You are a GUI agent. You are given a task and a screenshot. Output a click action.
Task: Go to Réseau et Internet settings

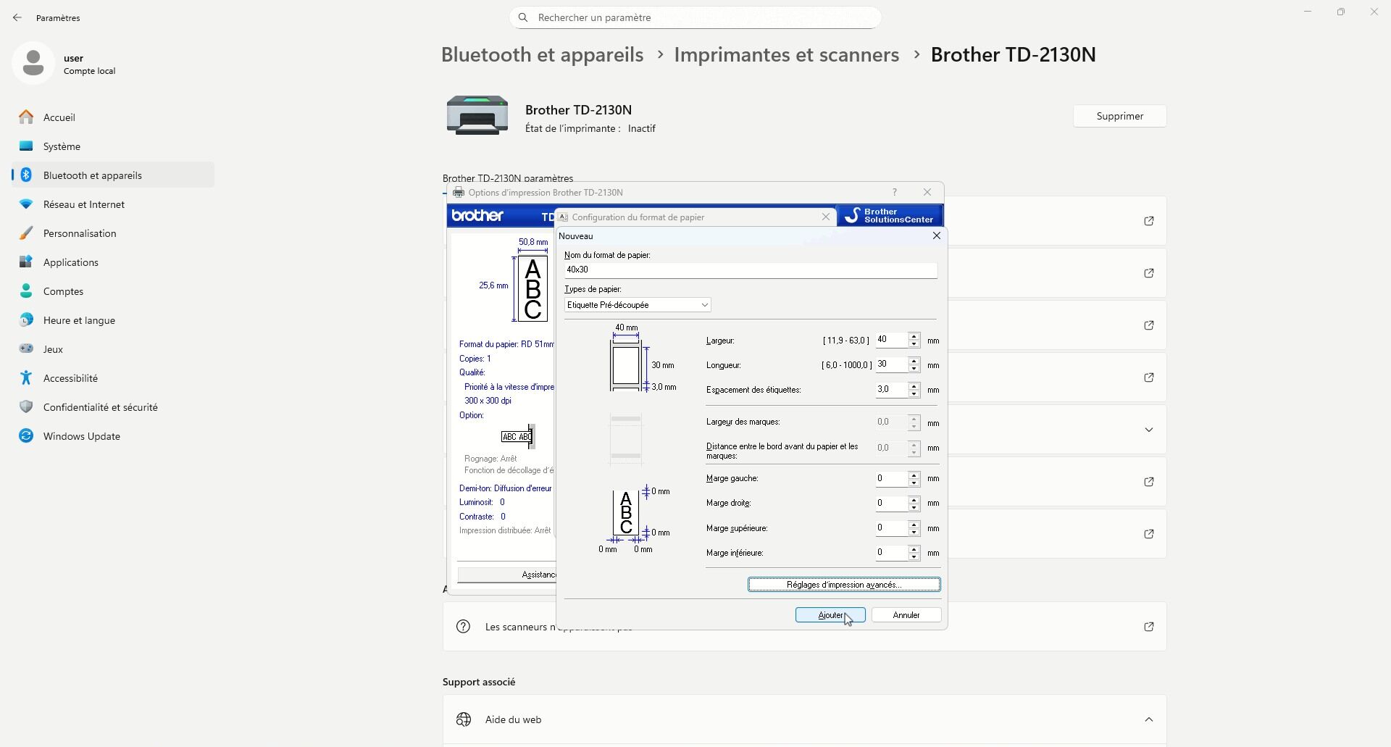coord(83,204)
